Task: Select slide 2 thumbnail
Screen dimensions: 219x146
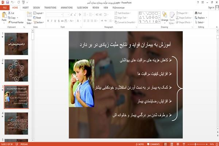Action: [x=16, y=70]
